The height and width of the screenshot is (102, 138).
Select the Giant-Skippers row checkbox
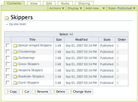(x=8, y=83)
